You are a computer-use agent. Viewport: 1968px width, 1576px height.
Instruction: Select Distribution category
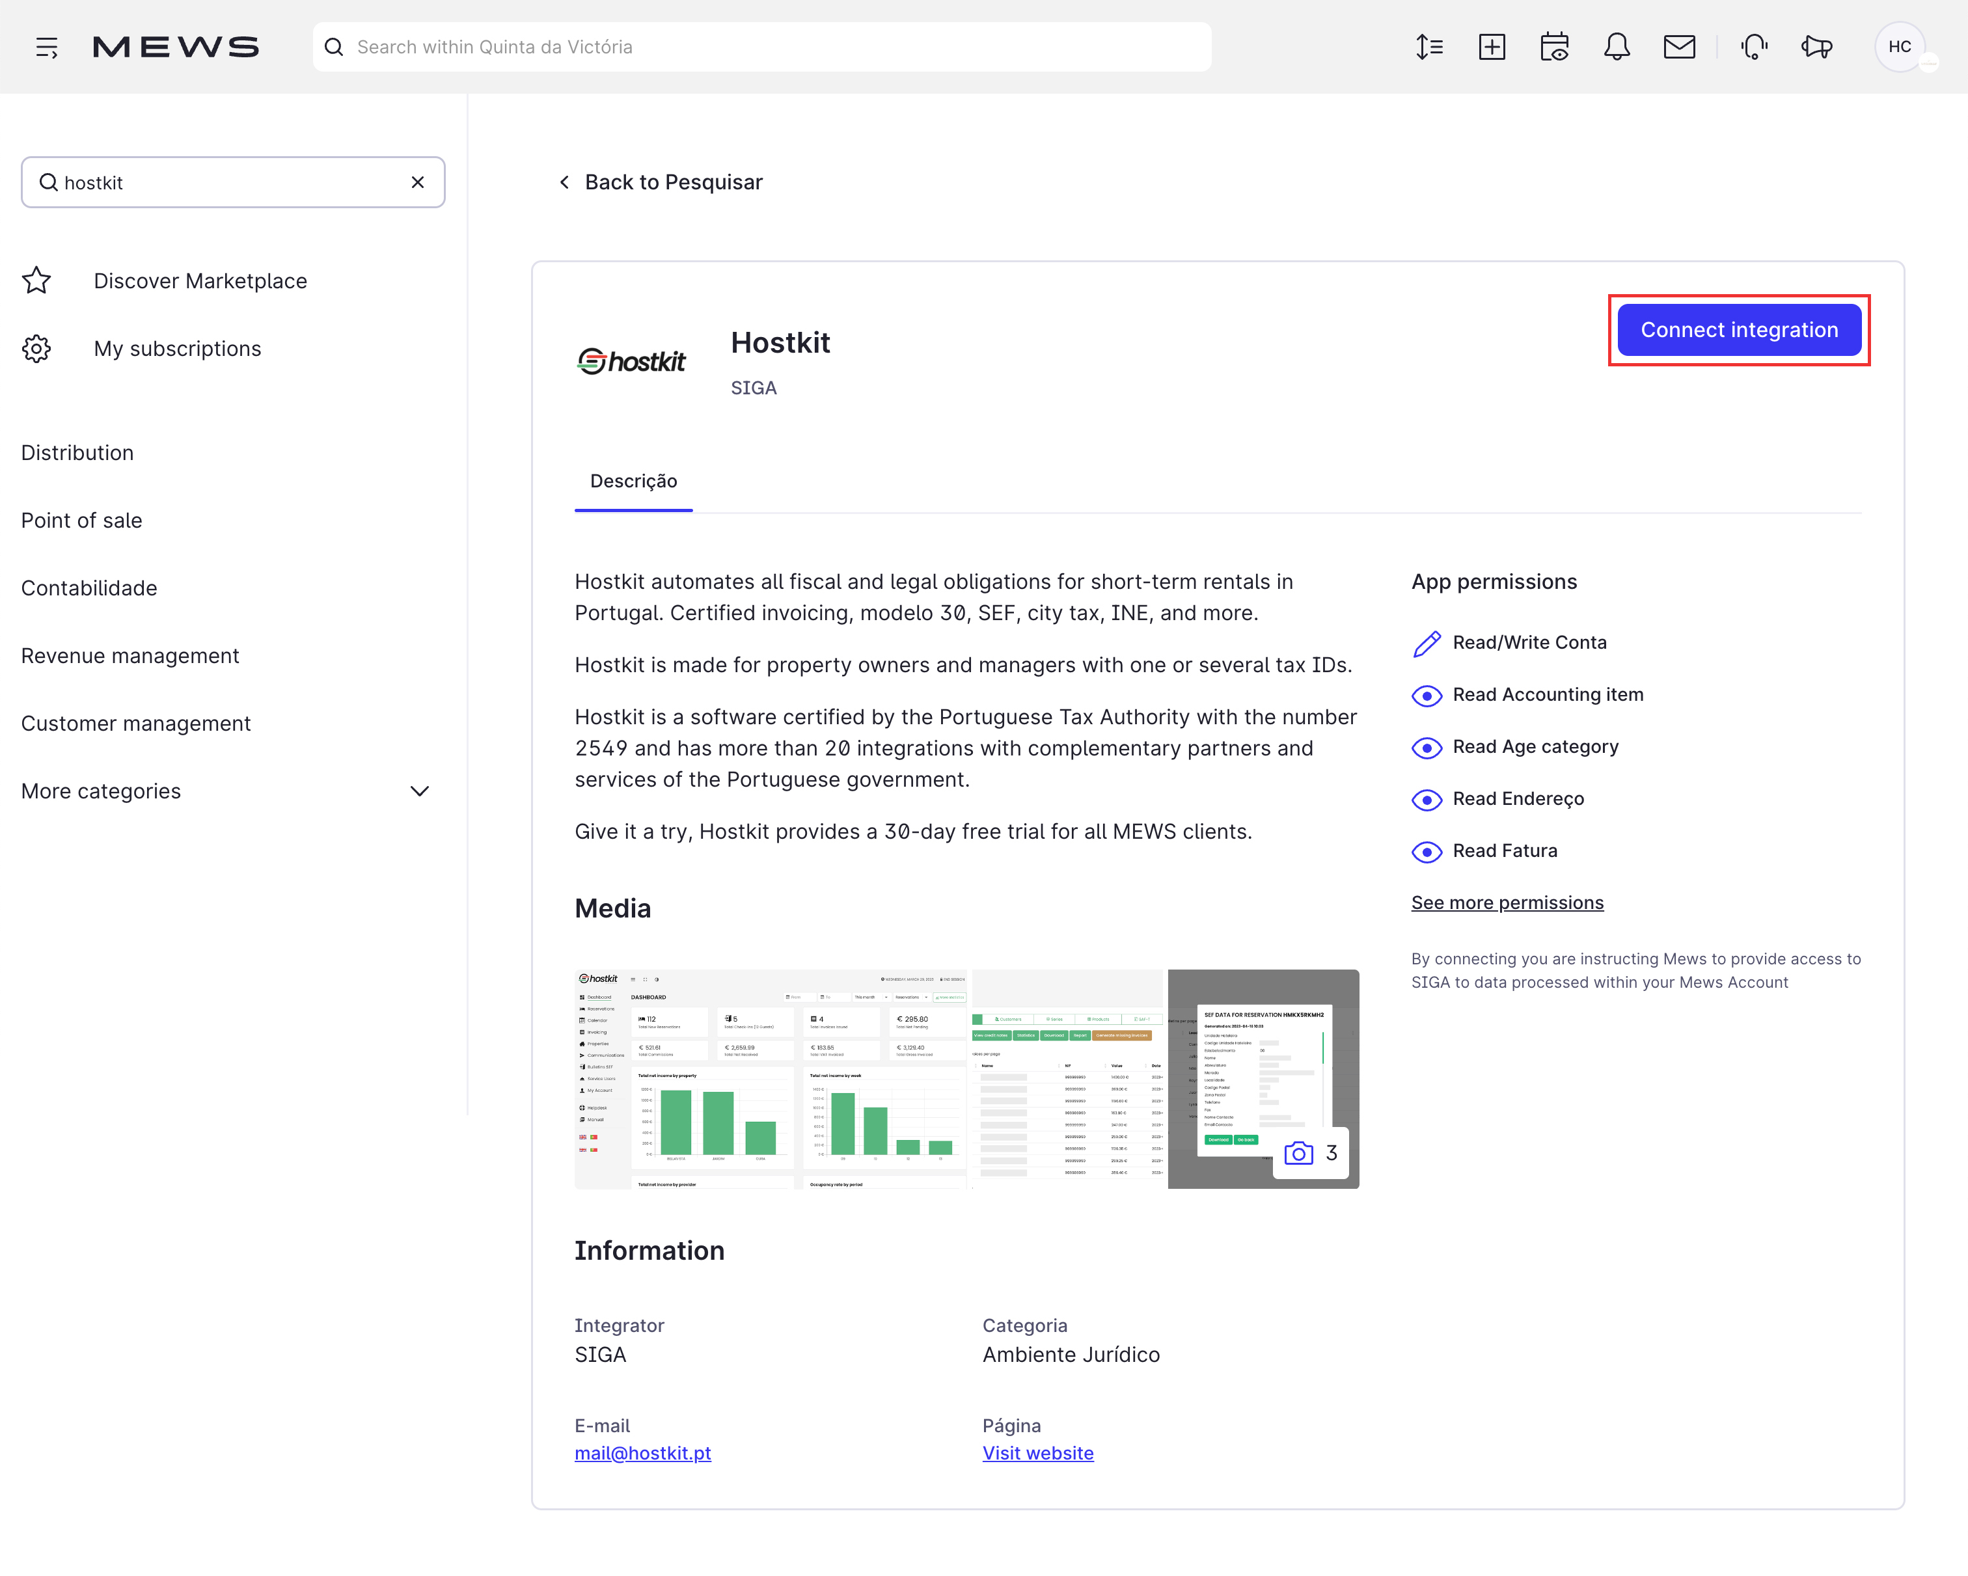point(77,453)
